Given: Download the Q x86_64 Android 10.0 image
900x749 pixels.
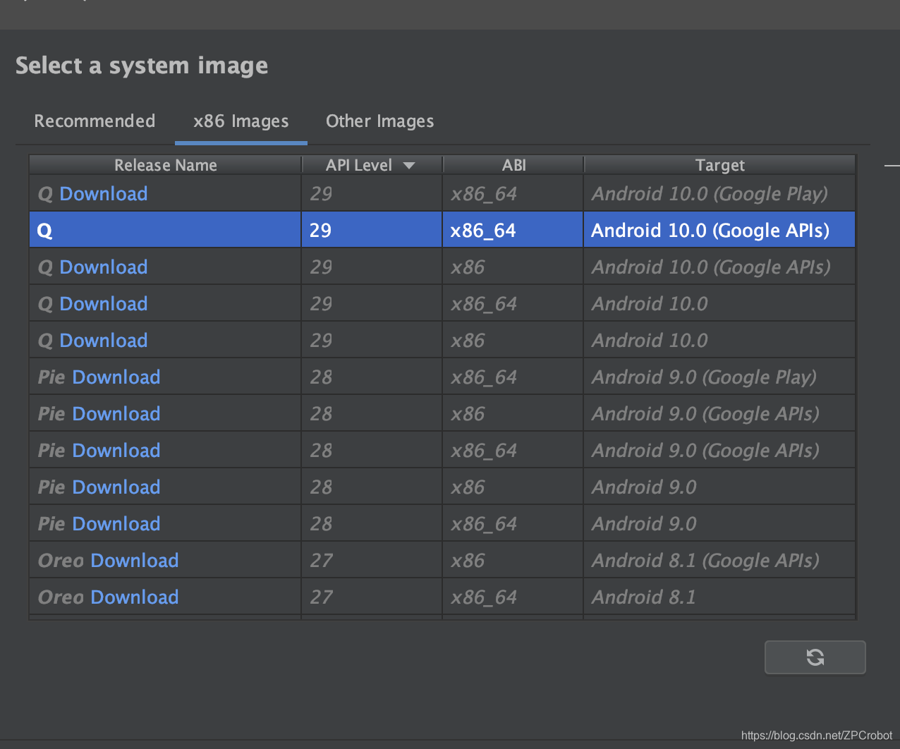Looking at the screenshot, I should point(103,303).
